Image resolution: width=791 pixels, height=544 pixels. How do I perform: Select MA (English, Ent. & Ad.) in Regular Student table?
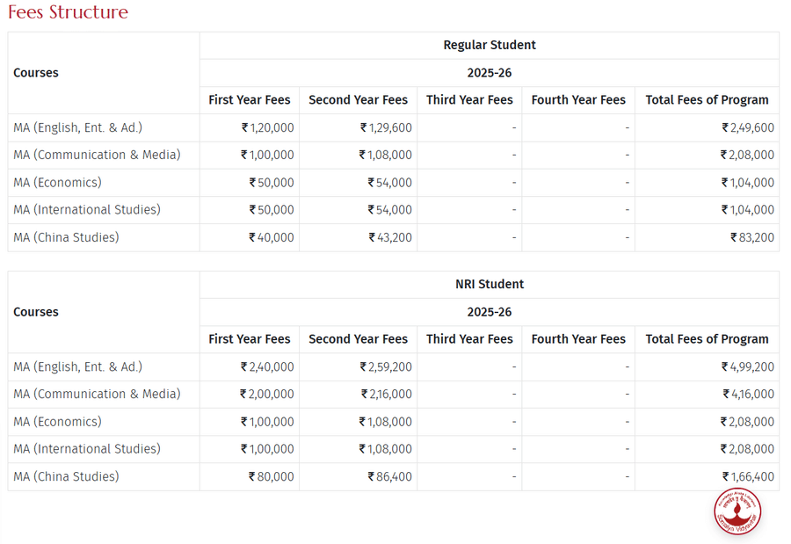coord(77,127)
